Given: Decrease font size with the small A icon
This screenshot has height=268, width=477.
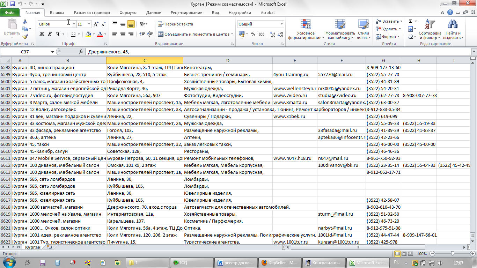Looking at the screenshot, I should click(x=103, y=24).
